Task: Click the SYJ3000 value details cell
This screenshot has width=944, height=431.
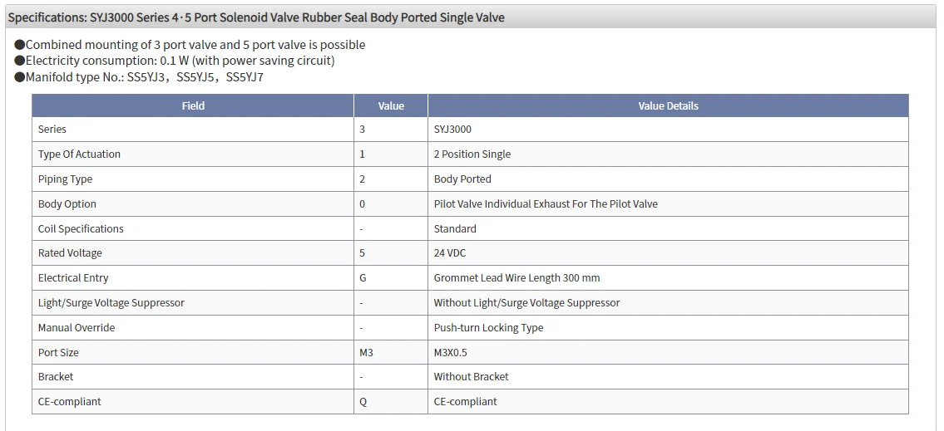Action: (452, 130)
